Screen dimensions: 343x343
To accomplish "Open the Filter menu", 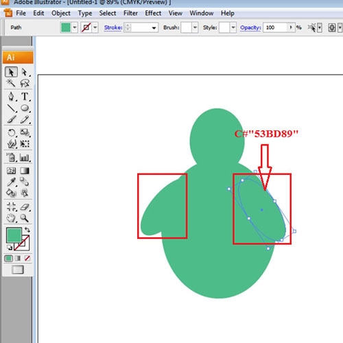I will click(x=130, y=13).
